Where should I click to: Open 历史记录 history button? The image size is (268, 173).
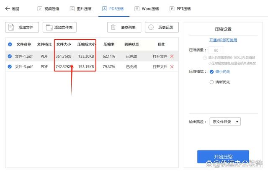point(162,27)
